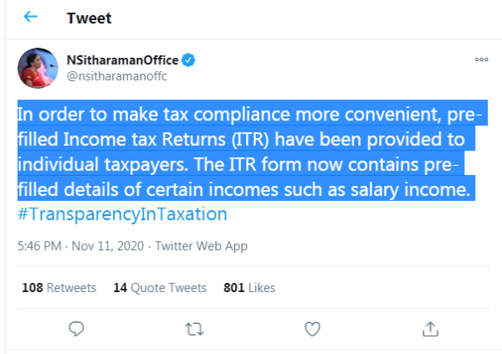Open the #TransparencyInTaxation hashtag
Screen dimensions: 502x354
(122, 213)
